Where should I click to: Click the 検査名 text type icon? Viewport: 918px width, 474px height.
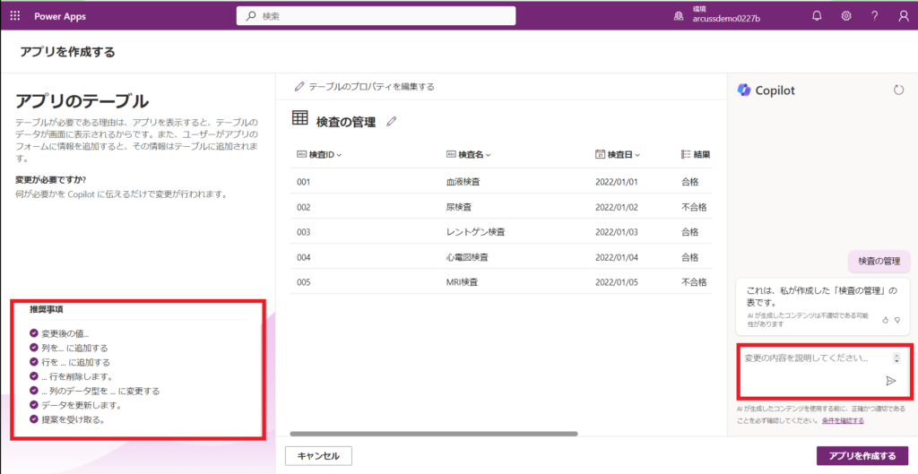coord(451,154)
